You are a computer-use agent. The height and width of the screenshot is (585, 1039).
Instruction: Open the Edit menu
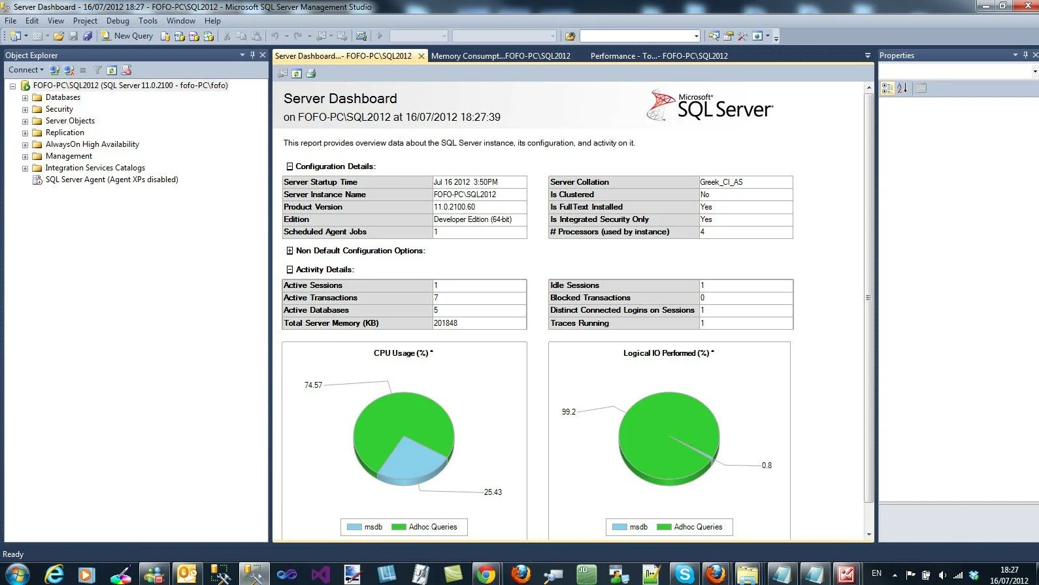[x=32, y=21]
